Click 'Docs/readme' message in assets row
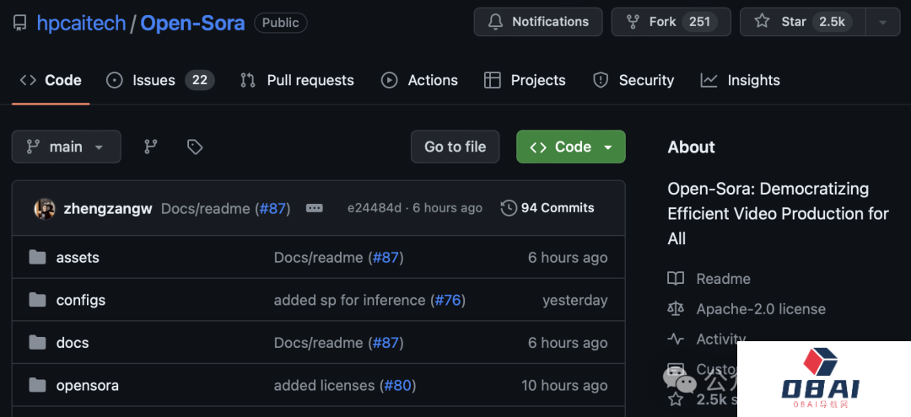911x417 pixels. [x=318, y=258]
